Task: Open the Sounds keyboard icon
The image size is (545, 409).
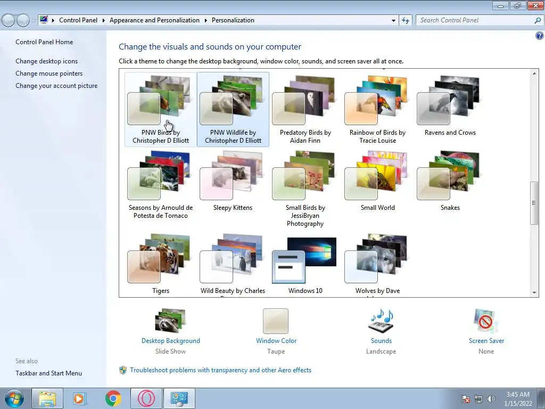Action: coord(381,321)
